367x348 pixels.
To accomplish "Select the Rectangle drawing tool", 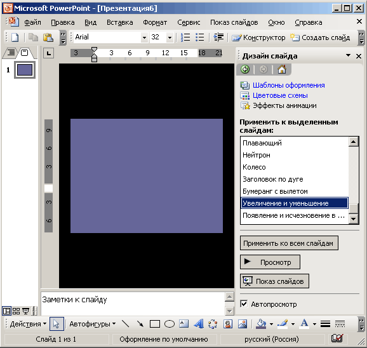I will [x=155, y=324].
